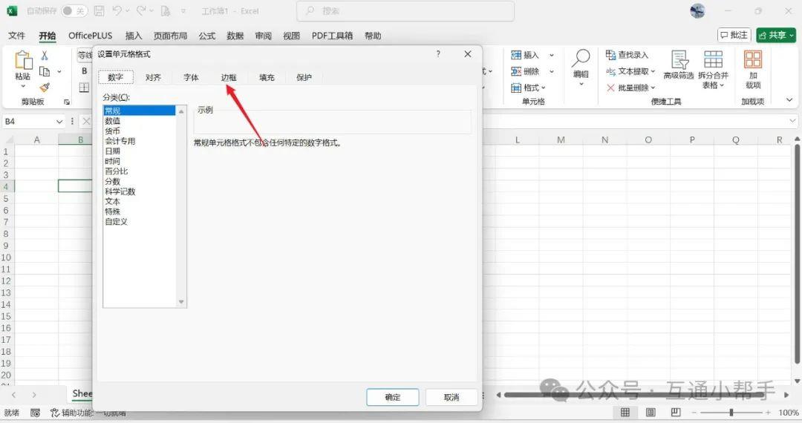Expand the Delete cells dropdown arrow

551,71
